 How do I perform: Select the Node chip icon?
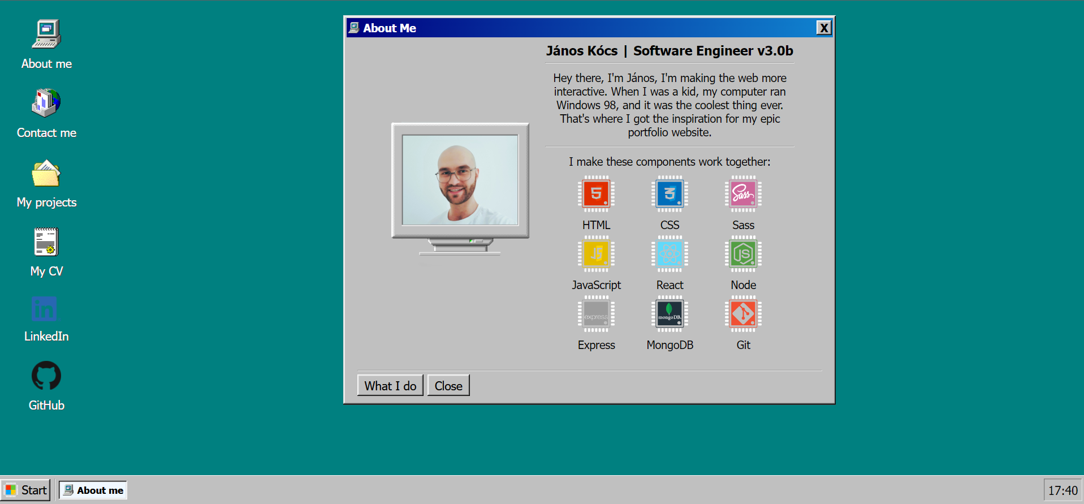coord(743,254)
